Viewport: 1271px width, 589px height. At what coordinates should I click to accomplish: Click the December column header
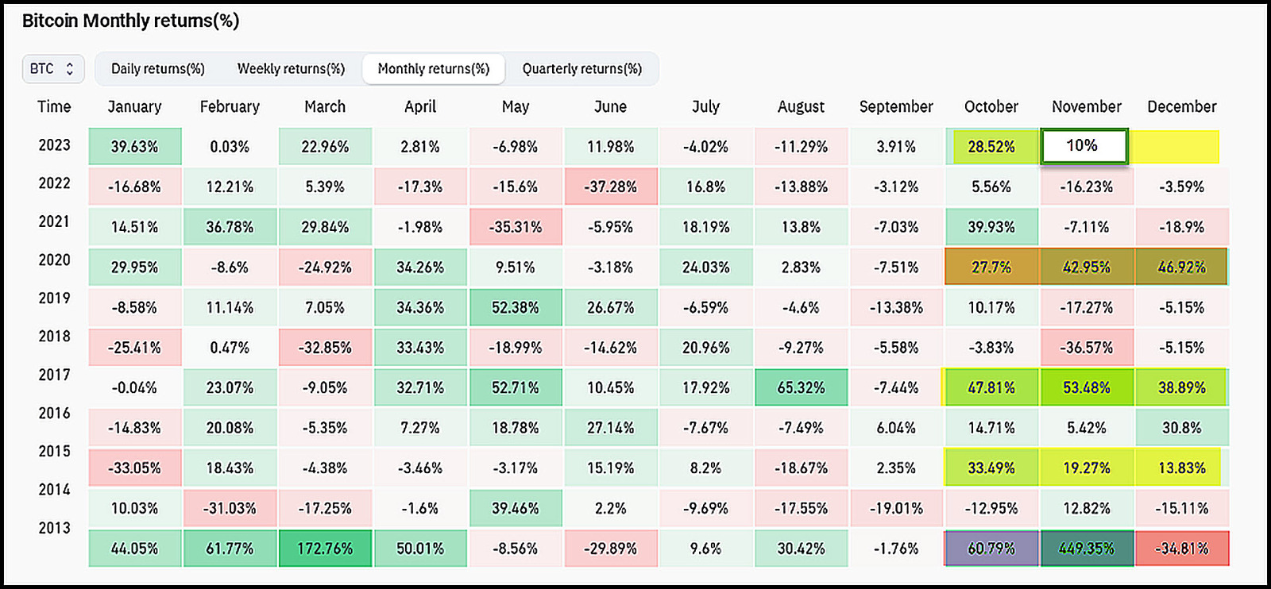click(1181, 106)
